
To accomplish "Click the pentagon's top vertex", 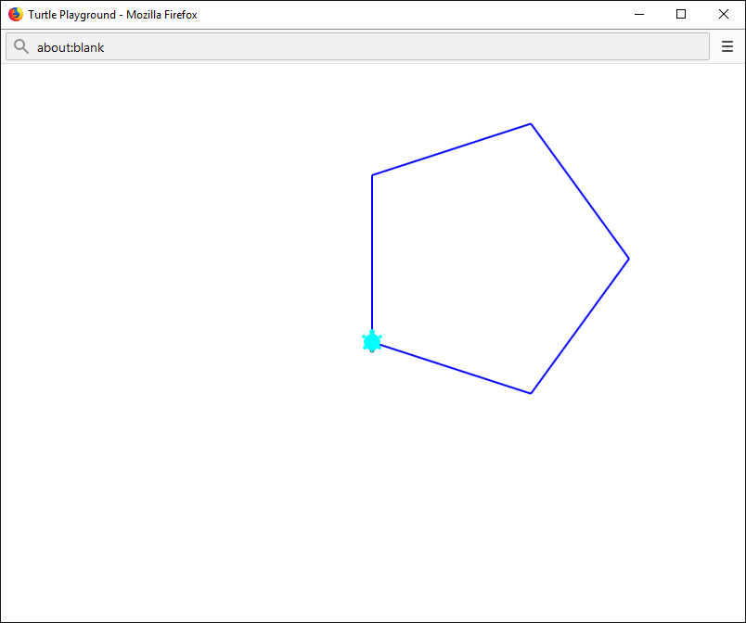I will coord(531,124).
